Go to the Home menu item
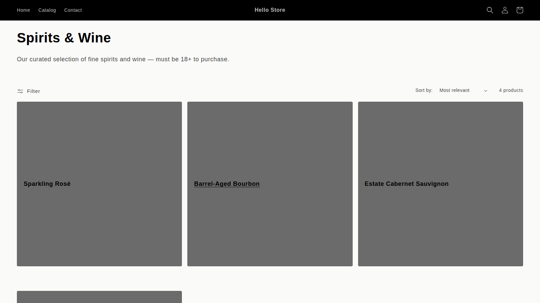 click(x=23, y=10)
